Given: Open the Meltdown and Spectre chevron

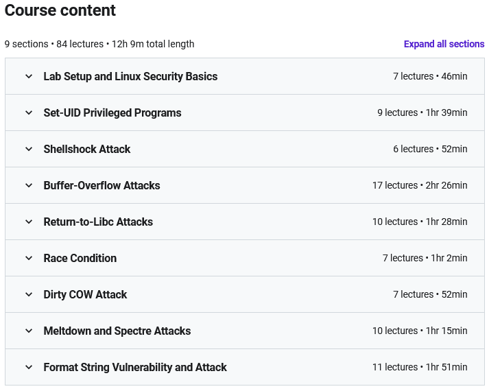Looking at the screenshot, I should [x=29, y=331].
